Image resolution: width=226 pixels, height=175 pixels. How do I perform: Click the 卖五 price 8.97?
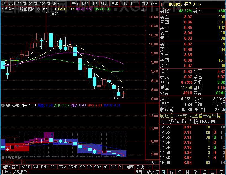click(x=188, y=17)
